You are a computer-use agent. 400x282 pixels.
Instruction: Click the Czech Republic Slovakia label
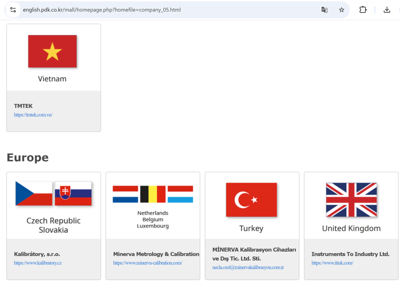53,225
